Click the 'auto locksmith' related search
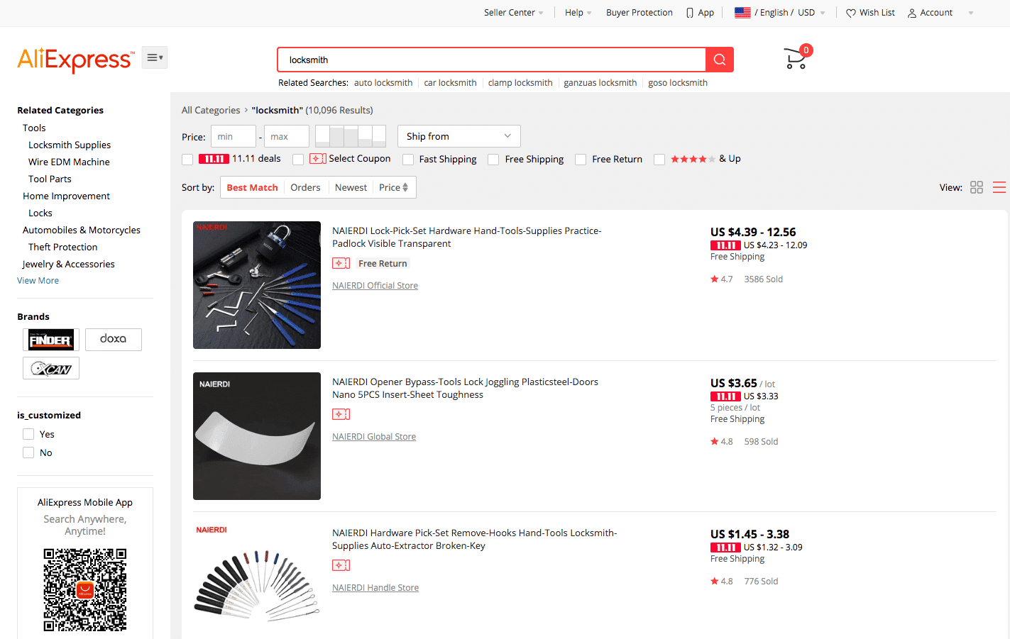This screenshot has height=639, width=1010. (x=383, y=83)
